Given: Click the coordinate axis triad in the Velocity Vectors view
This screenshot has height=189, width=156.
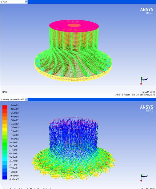Looking at the screenshot, I should [x=144, y=178].
